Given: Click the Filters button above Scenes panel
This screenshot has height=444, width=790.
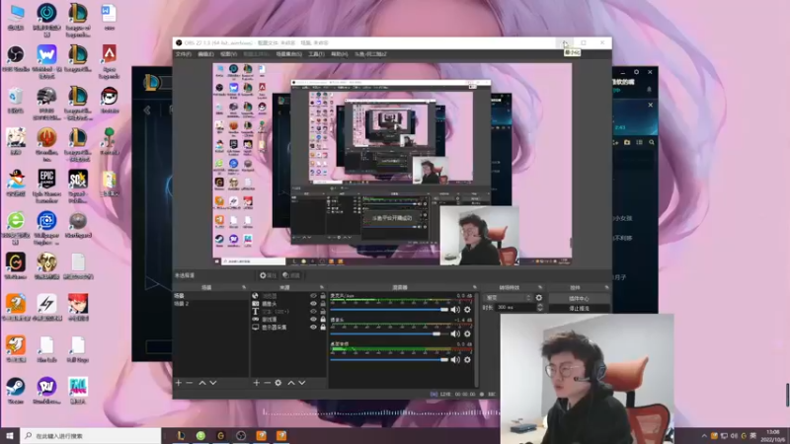Looking at the screenshot, I should pyautogui.click(x=291, y=275).
